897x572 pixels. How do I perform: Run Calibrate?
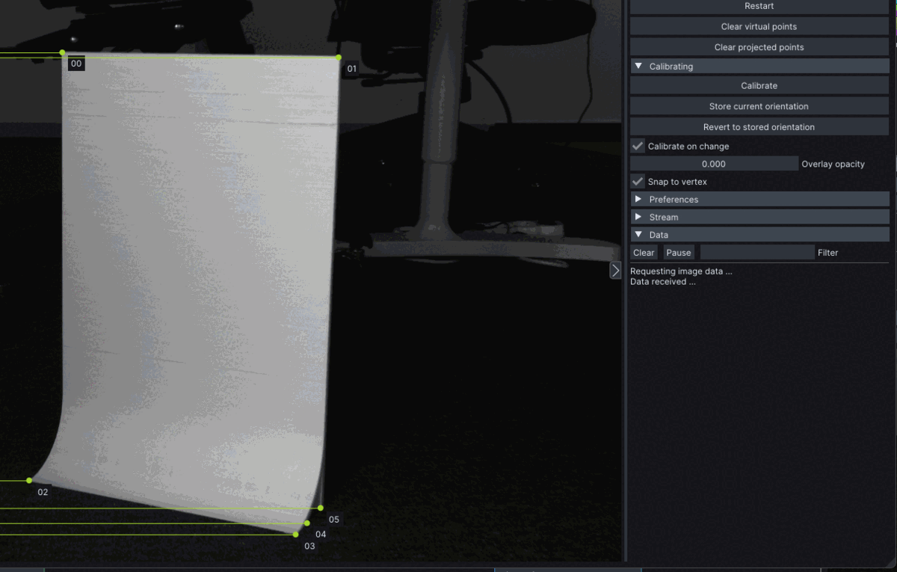[759, 86]
